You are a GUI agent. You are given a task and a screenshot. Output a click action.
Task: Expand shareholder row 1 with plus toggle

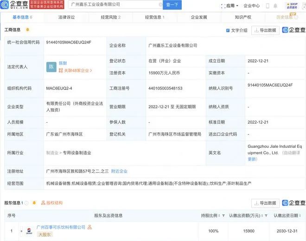(x=21, y=231)
